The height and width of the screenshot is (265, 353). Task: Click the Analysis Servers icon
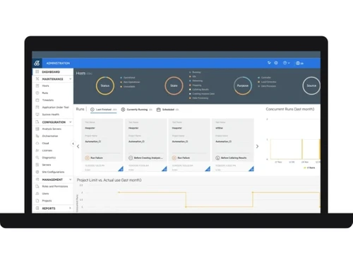coord(37,129)
